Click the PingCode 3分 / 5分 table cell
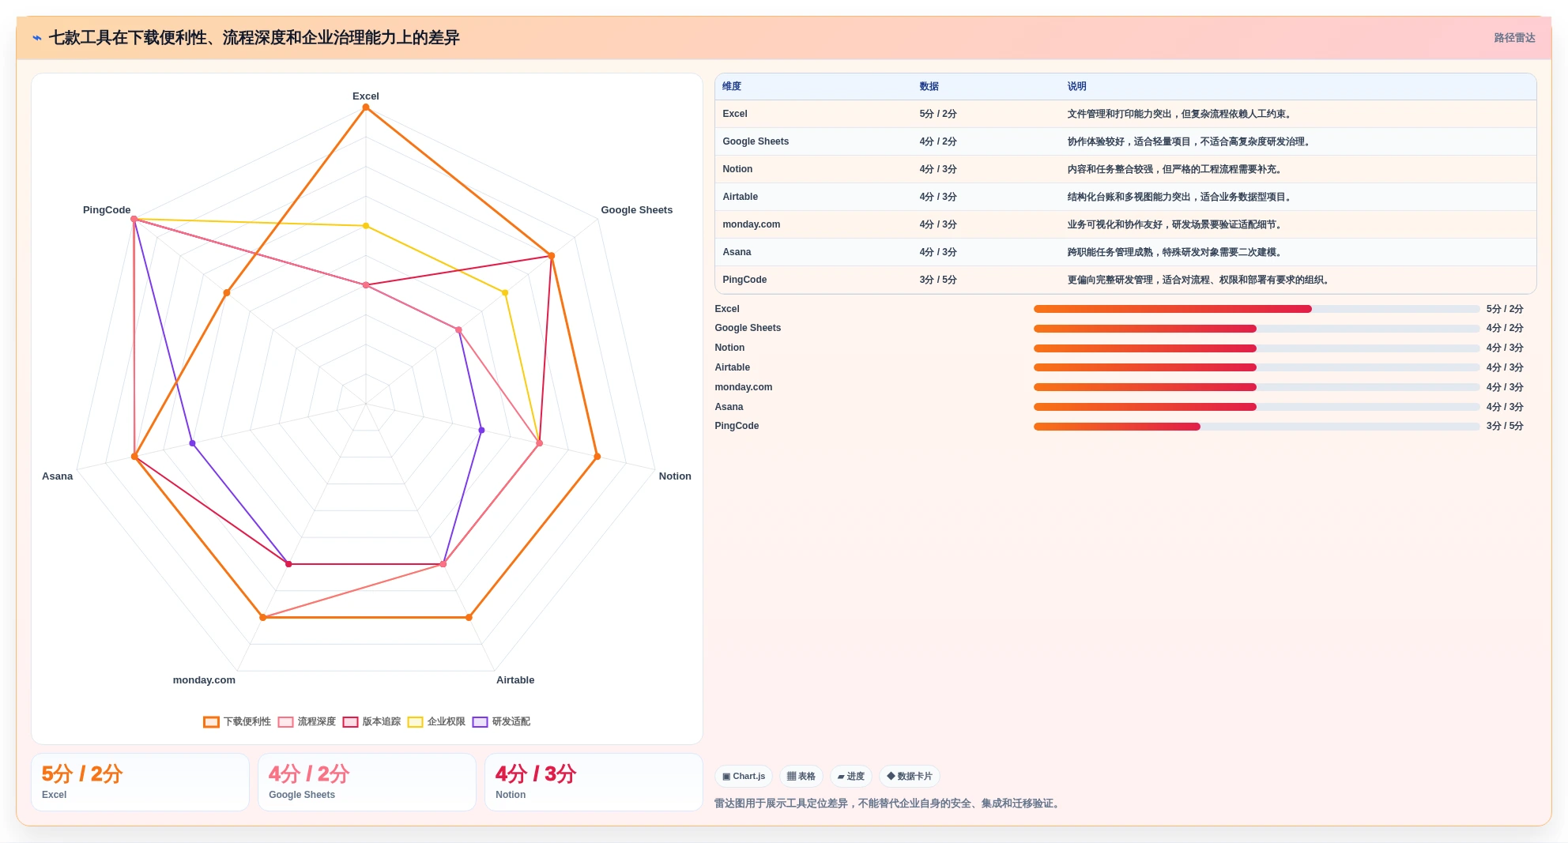The image size is (1568, 843). pyautogui.click(x=938, y=280)
